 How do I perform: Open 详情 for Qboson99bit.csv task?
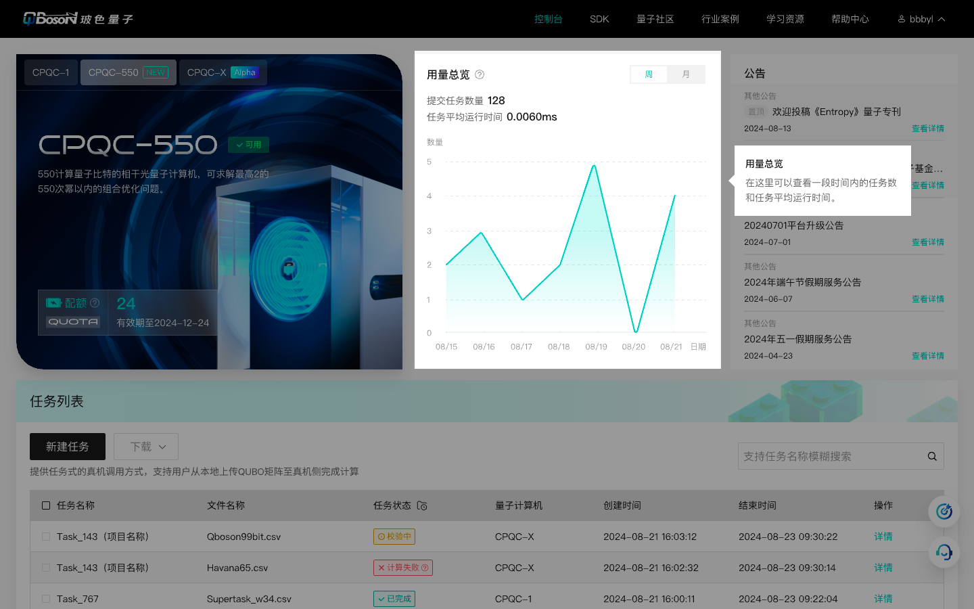883,537
